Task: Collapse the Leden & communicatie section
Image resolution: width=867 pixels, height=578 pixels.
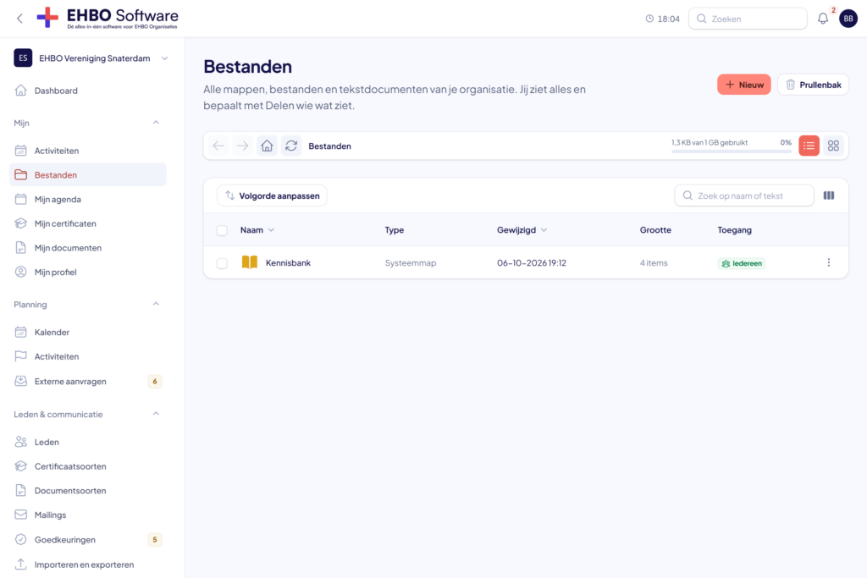Action: (x=156, y=414)
